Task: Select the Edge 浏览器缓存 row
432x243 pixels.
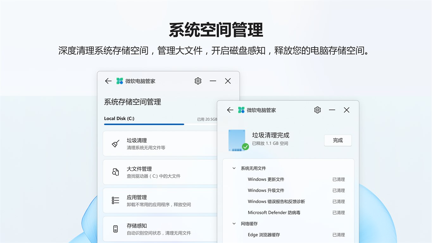Action: point(288,235)
